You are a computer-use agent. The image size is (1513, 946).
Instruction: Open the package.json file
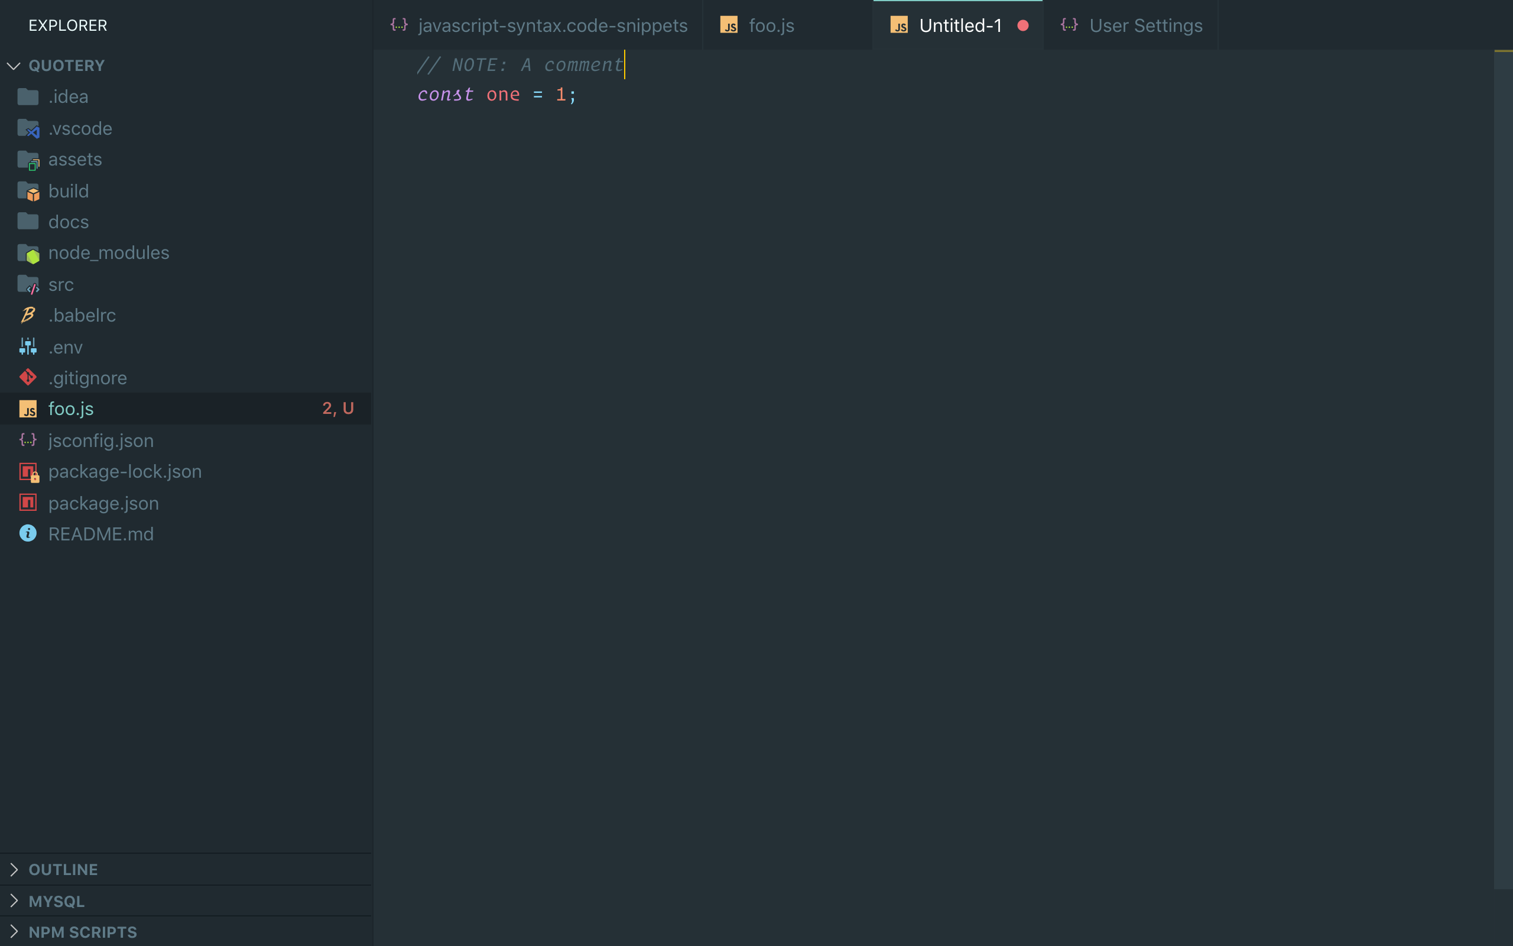[186, 503]
